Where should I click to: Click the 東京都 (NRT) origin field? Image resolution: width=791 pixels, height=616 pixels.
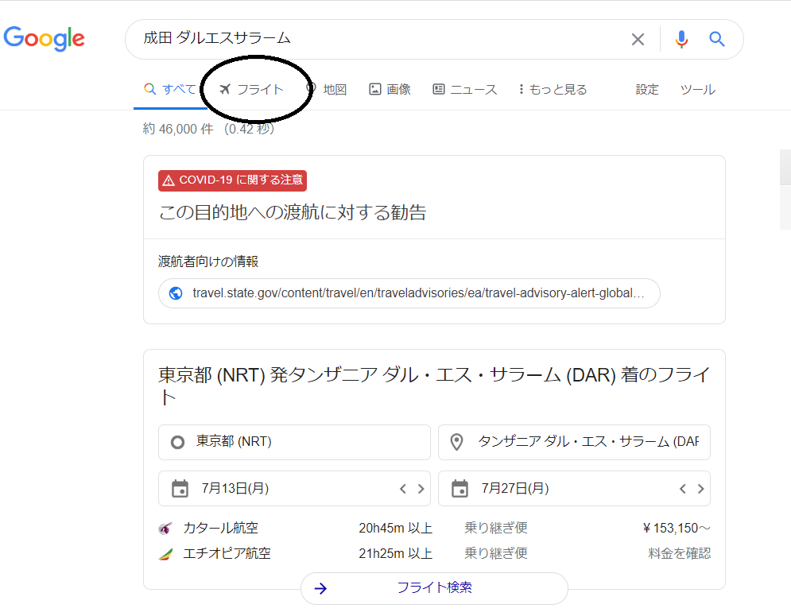295,443
